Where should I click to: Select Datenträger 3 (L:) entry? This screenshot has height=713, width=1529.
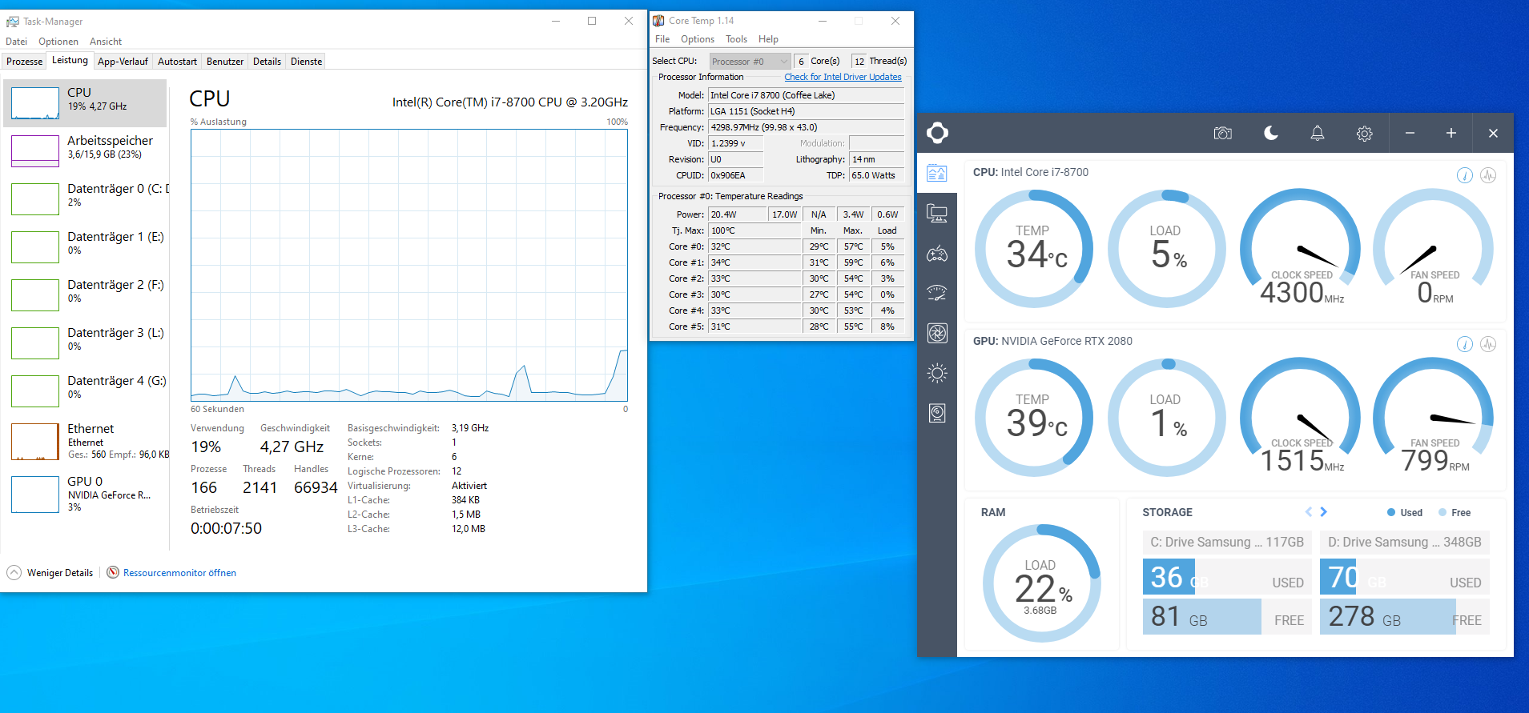(x=85, y=343)
